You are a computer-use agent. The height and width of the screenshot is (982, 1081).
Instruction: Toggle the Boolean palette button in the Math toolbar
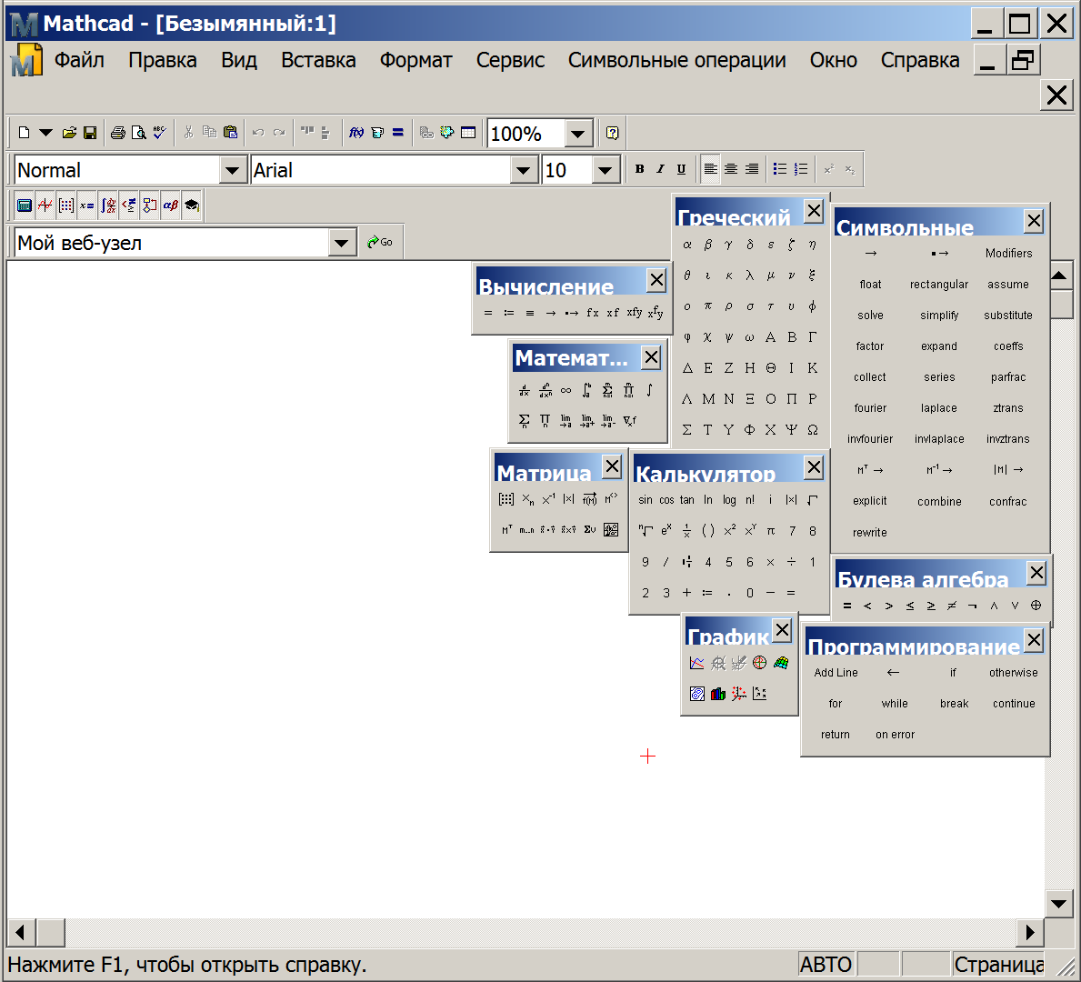[x=129, y=205]
